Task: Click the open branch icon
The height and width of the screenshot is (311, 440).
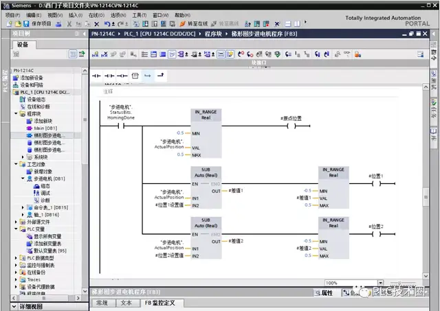Action: [147, 76]
